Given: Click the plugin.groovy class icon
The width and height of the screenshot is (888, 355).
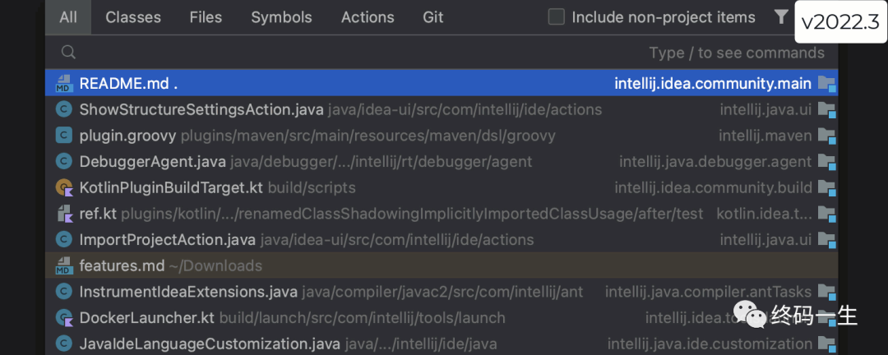Looking at the screenshot, I should pos(65,136).
